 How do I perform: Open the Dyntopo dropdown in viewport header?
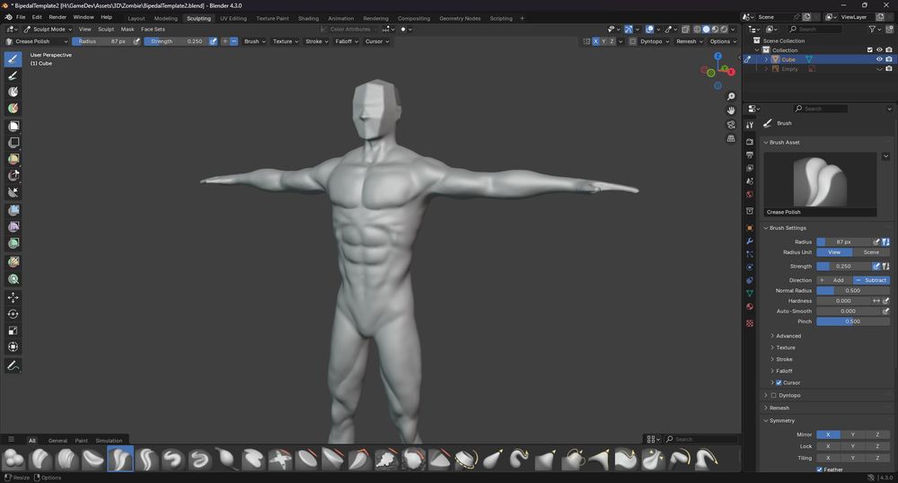coord(654,41)
